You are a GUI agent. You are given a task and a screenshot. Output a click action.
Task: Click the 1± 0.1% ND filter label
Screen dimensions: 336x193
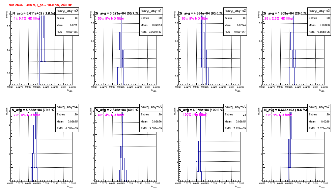click(27, 19)
